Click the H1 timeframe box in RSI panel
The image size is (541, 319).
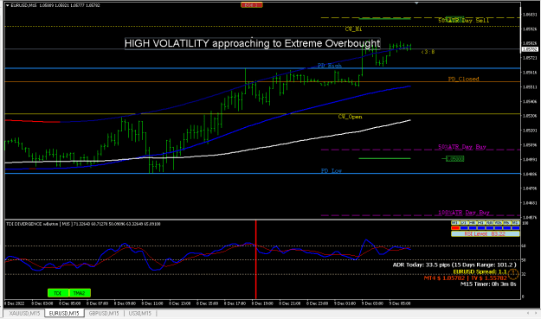point(481,222)
